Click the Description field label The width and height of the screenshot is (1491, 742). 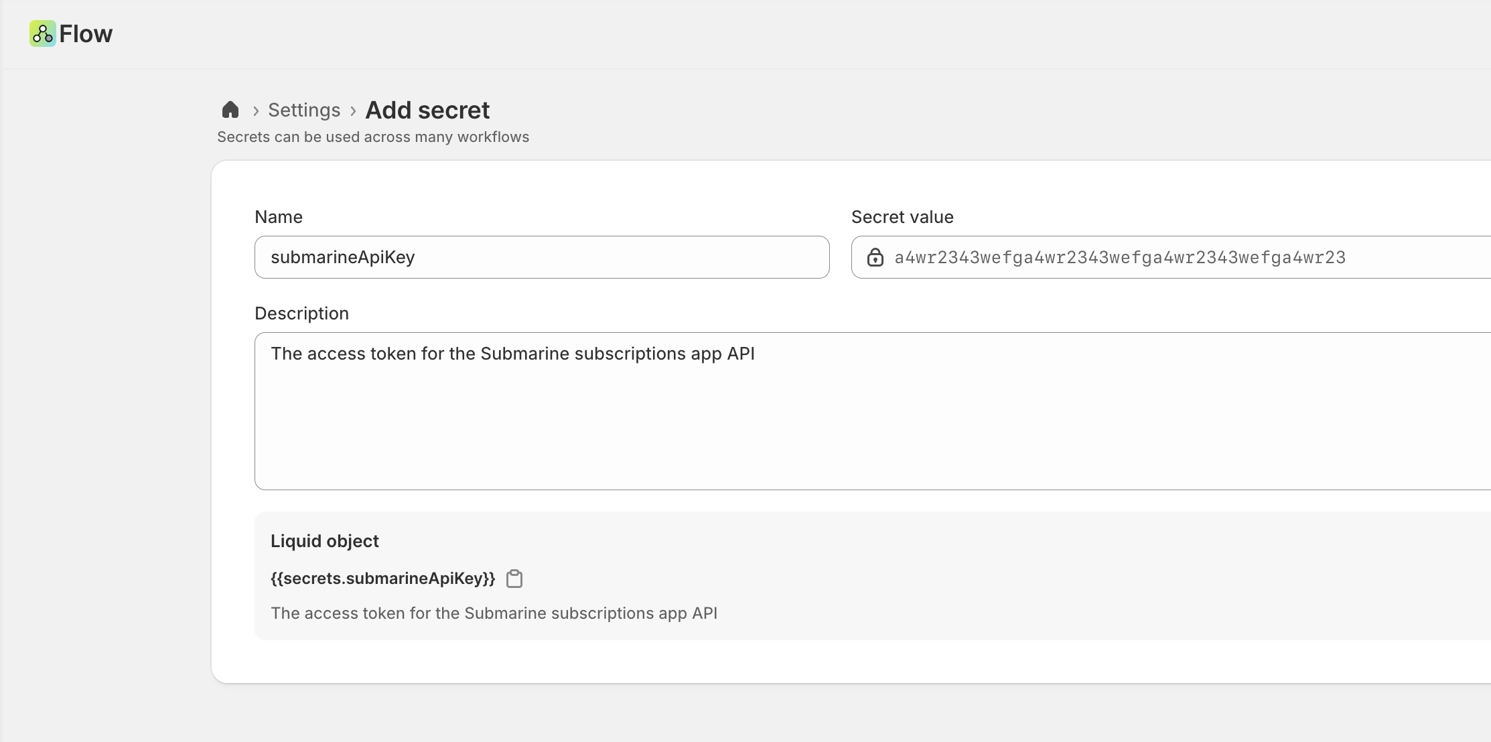tap(301, 313)
